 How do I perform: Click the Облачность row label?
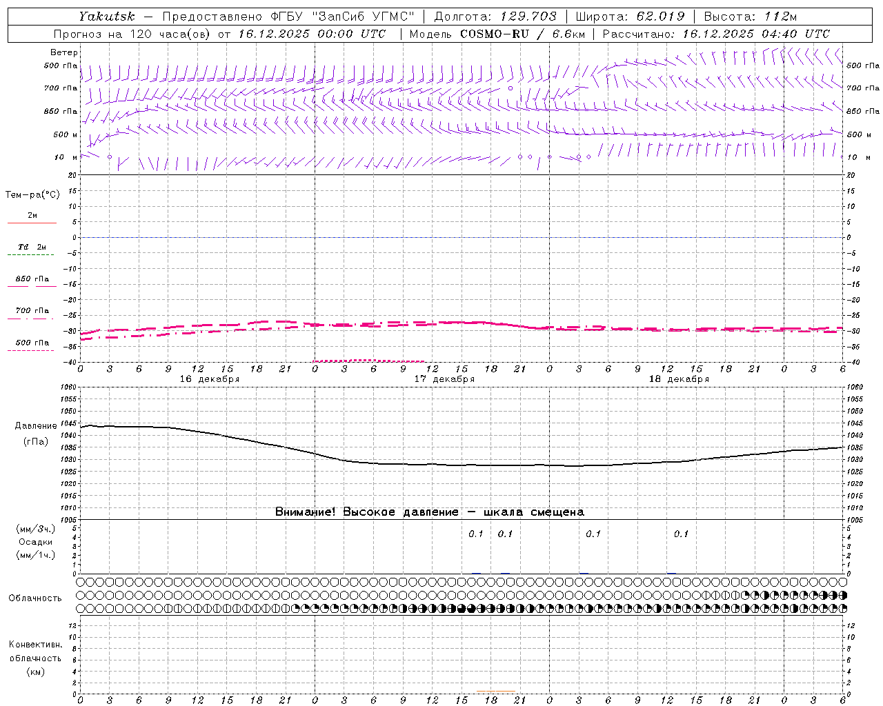[35, 598]
